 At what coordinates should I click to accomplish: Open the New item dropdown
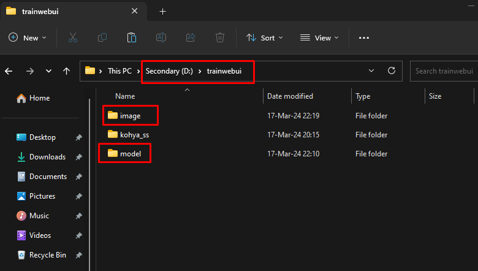pyautogui.click(x=28, y=38)
